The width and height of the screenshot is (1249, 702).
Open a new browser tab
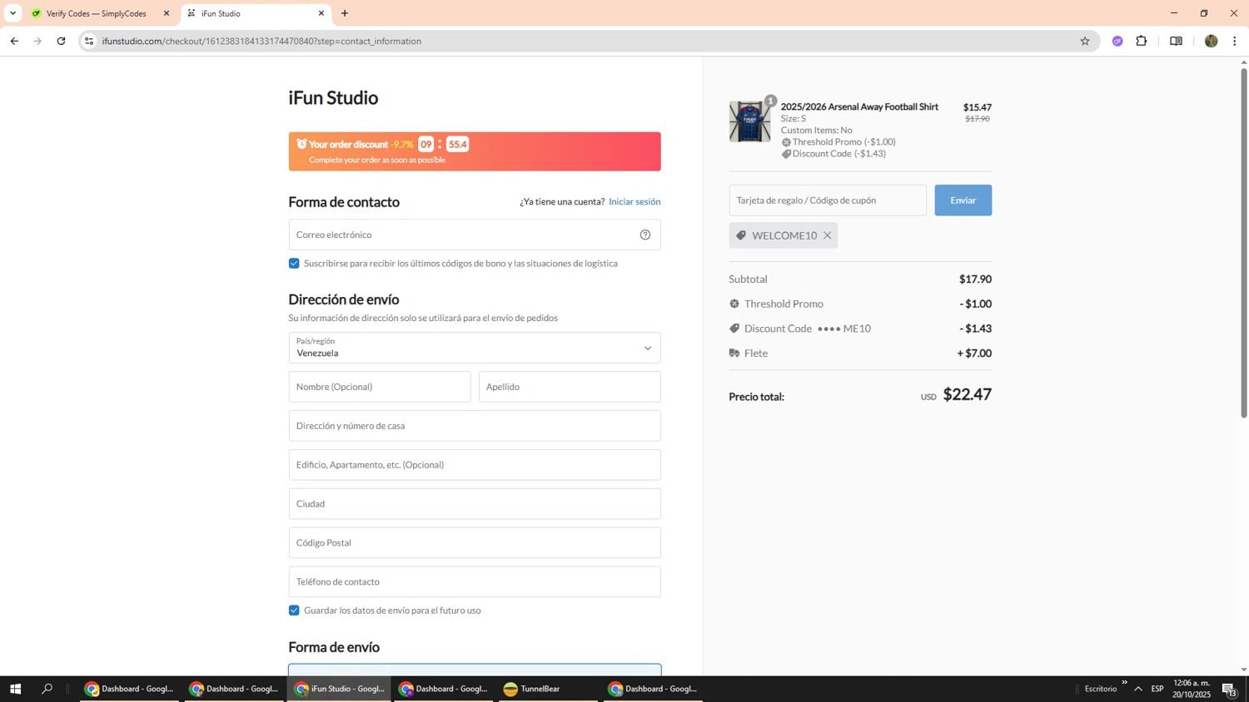[345, 13]
